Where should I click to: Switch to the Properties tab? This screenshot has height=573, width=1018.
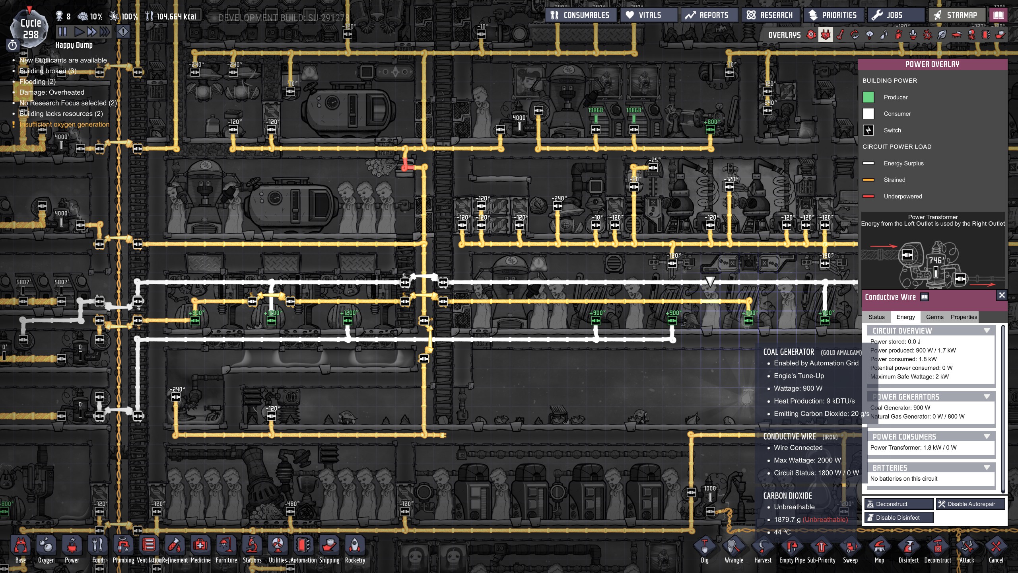tap(964, 317)
